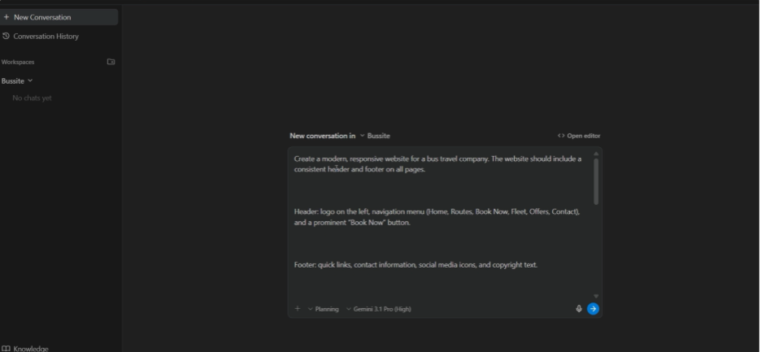Activate the microphone voice input icon

click(x=579, y=309)
